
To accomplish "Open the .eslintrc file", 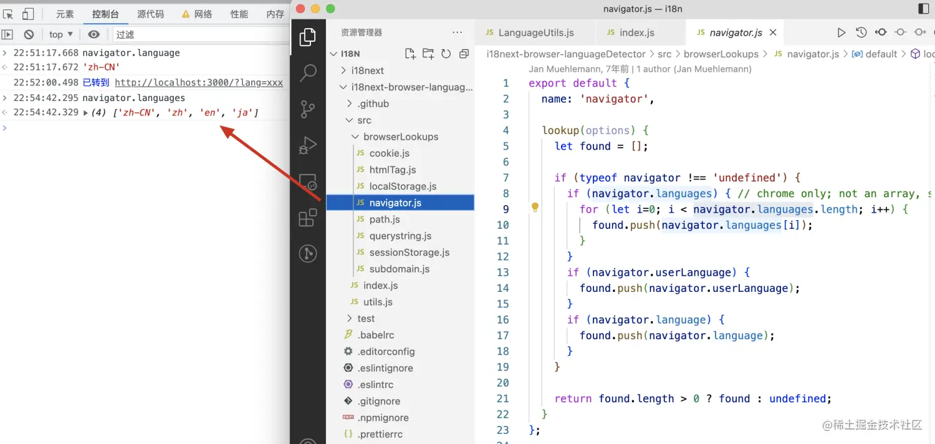I will point(375,385).
